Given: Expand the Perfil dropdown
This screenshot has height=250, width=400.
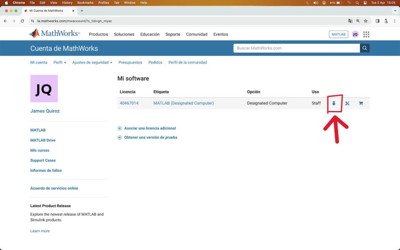Looking at the screenshot, I should (x=60, y=62).
